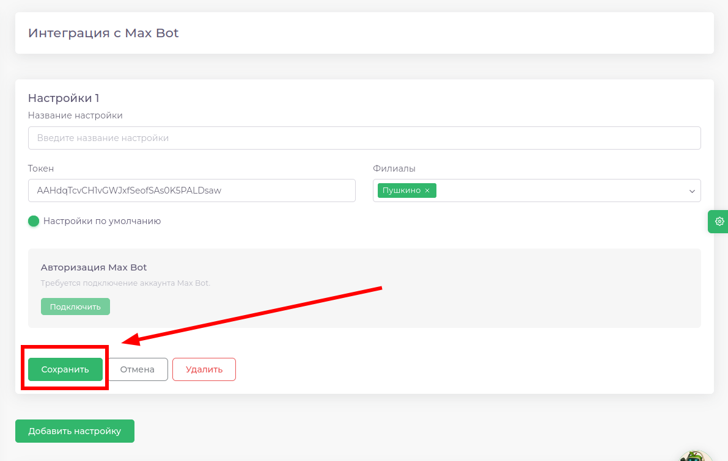Expand the Филиалы dropdown arrow
Image resolution: width=728 pixels, height=461 pixels.
point(692,191)
